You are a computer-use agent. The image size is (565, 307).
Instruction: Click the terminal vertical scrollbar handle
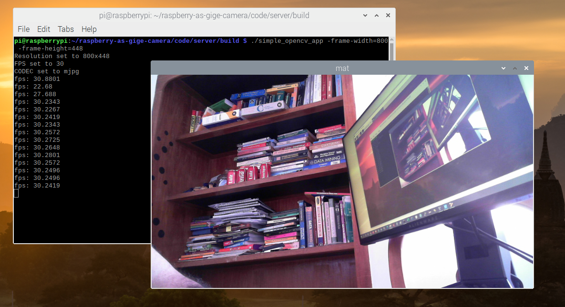[391, 51]
